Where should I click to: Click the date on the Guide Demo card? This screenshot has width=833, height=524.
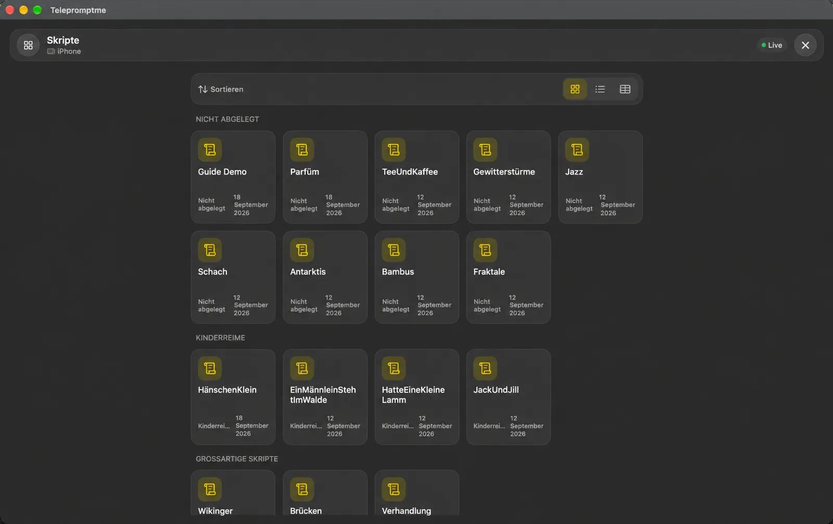point(251,205)
